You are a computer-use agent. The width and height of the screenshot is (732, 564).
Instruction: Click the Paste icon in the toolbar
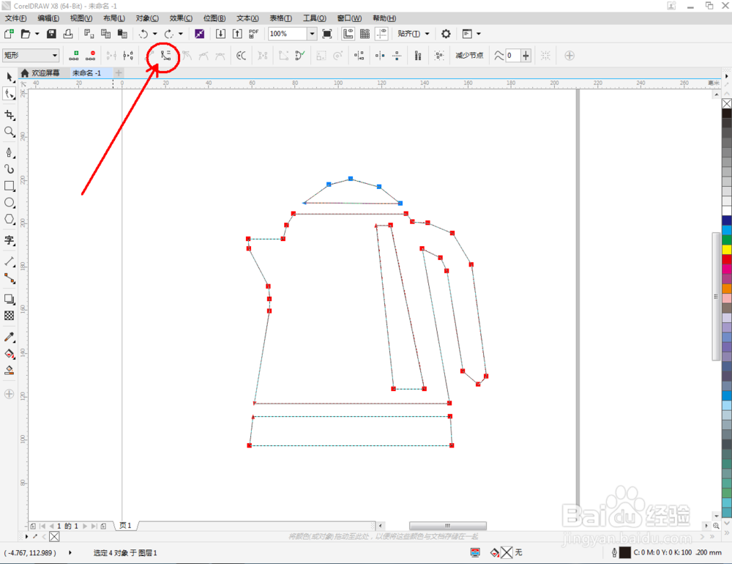[122, 34]
